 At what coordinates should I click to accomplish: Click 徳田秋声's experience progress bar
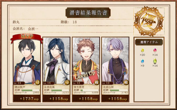(x=30, y=90)
